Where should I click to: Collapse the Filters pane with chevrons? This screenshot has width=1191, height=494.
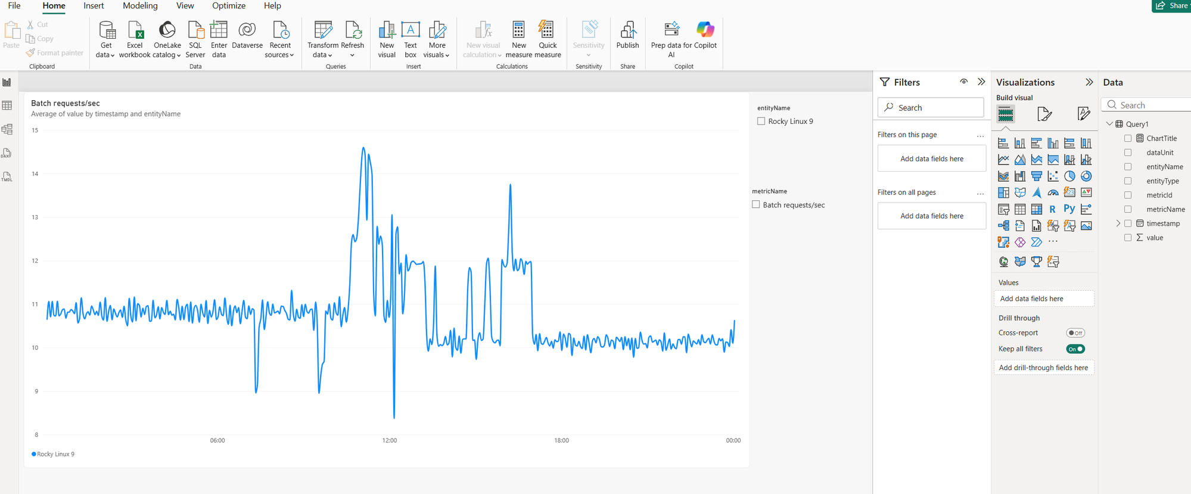coord(981,82)
